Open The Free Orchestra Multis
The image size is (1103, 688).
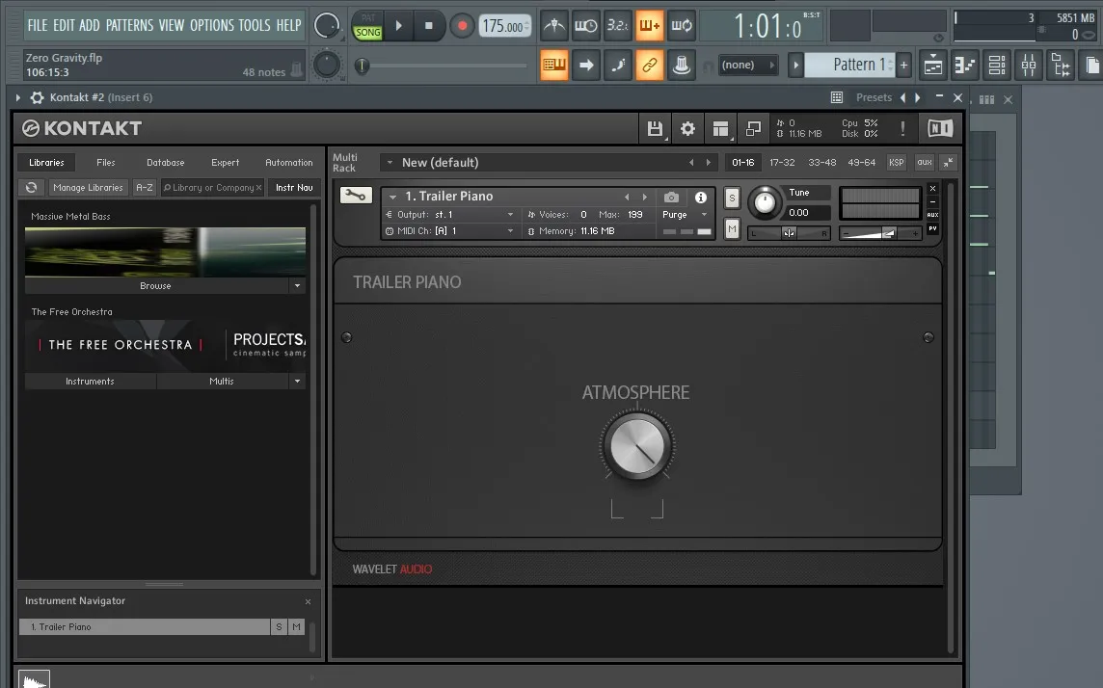click(222, 381)
